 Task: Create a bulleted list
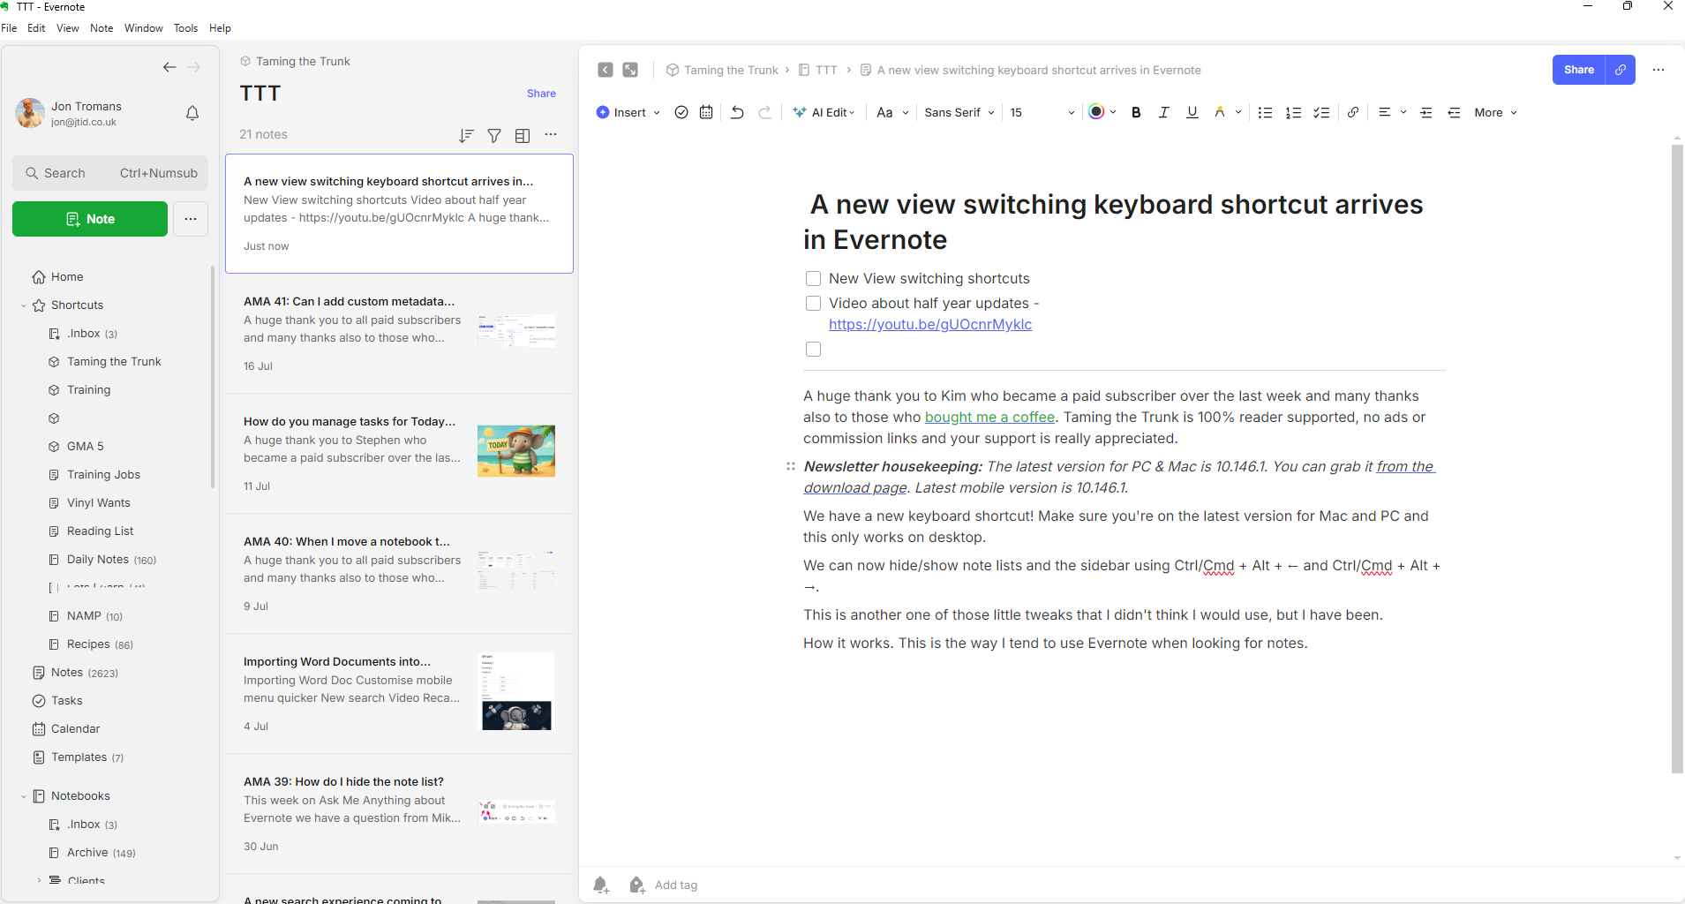(1265, 112)
